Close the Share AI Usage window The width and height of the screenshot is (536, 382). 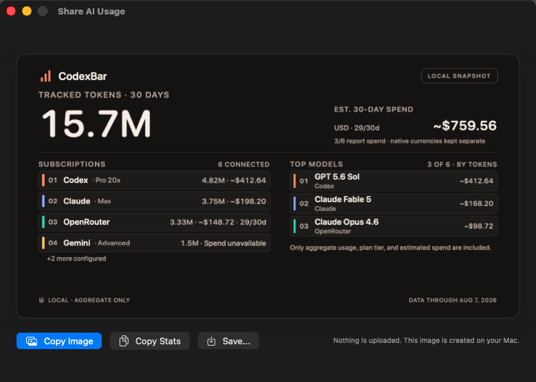click(x=11, y=11)
